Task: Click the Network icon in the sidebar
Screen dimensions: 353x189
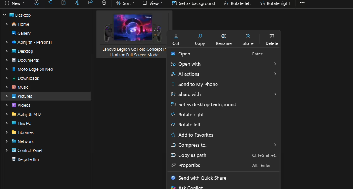Action: 14,141
